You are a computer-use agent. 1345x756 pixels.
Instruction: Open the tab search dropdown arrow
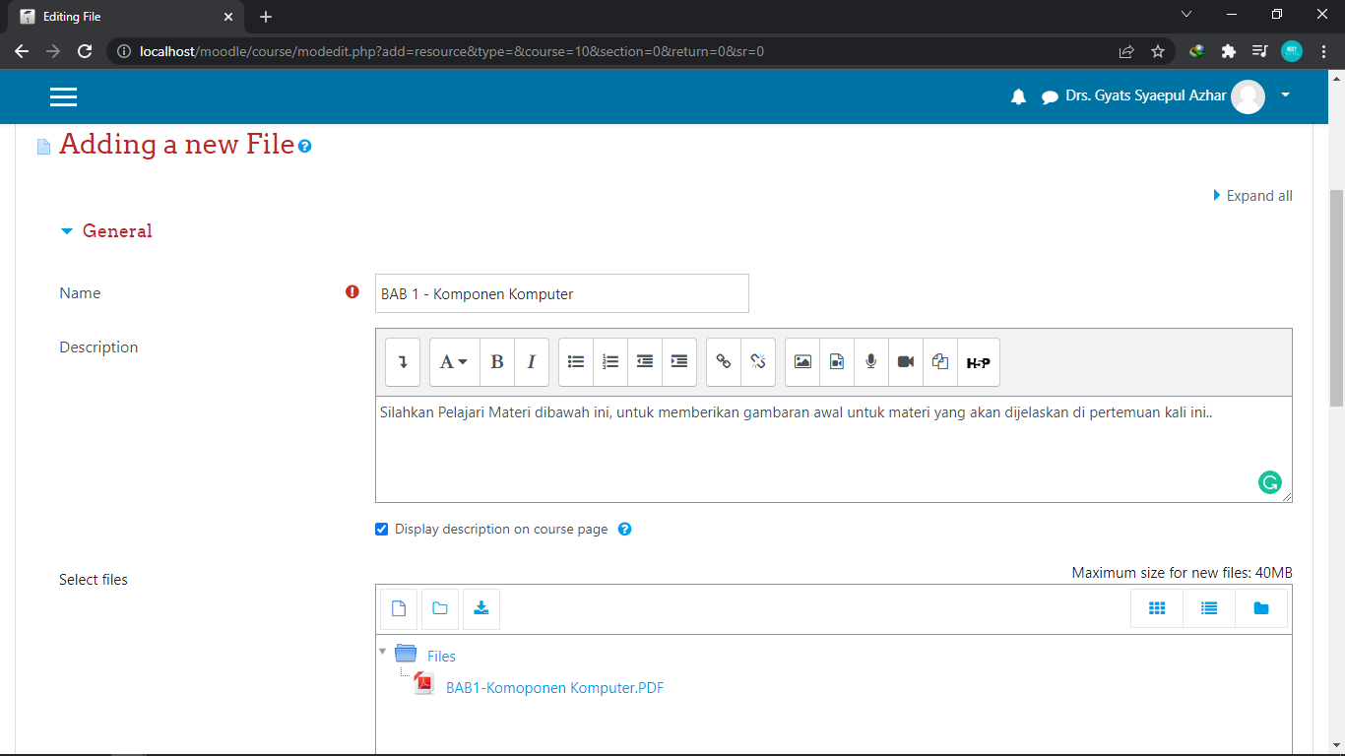[x=1186, y=15]
